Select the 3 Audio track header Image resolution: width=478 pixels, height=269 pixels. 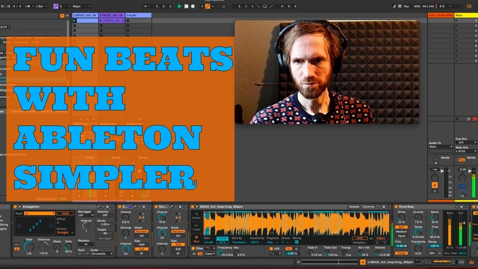138,15
